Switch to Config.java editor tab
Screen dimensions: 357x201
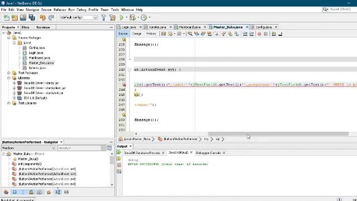(x=263, y=27)
